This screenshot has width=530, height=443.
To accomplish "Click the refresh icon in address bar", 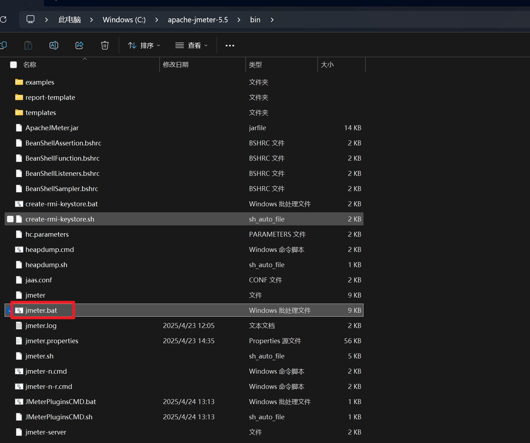I will [3, 19].
